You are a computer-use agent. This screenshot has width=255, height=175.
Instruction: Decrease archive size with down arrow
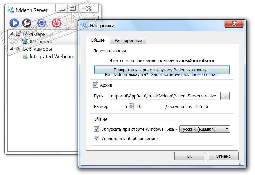tap(131, 108)
